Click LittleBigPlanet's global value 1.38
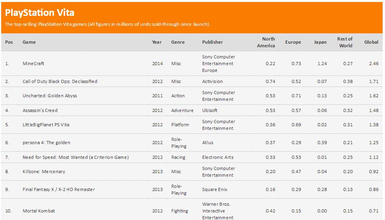The image size is (385, 220). [x=374, y=125]
